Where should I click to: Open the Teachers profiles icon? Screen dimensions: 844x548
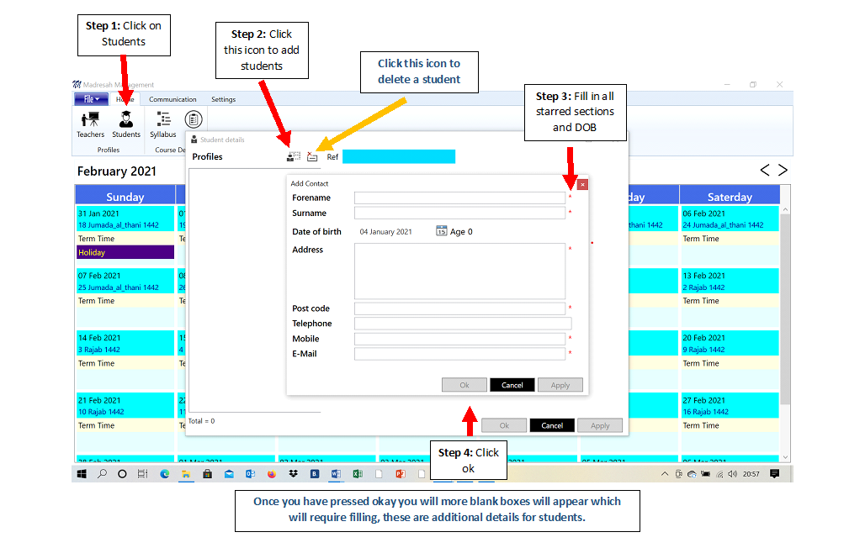click(90, 123)
